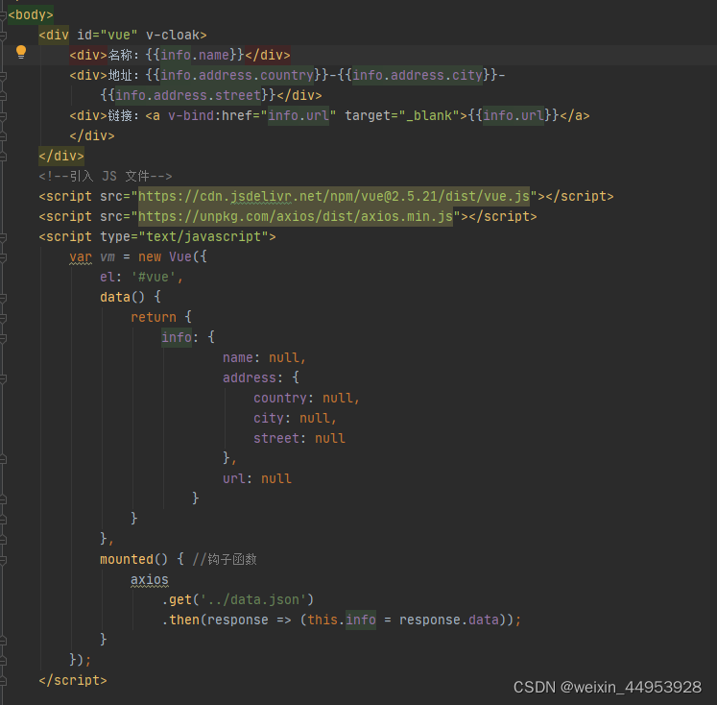The height and width of the screenshot is (705, 717).
Task: Click the 'address' property key
Action: coord(250,377)
